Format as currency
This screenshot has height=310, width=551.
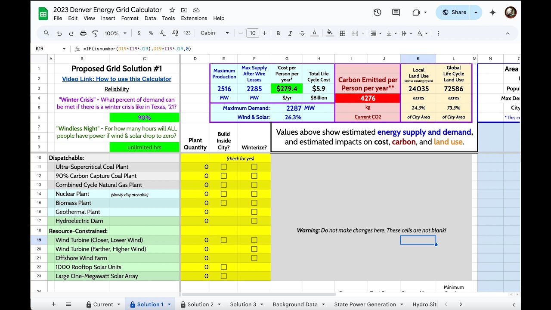pyautogui.click(x=139, y=33)
